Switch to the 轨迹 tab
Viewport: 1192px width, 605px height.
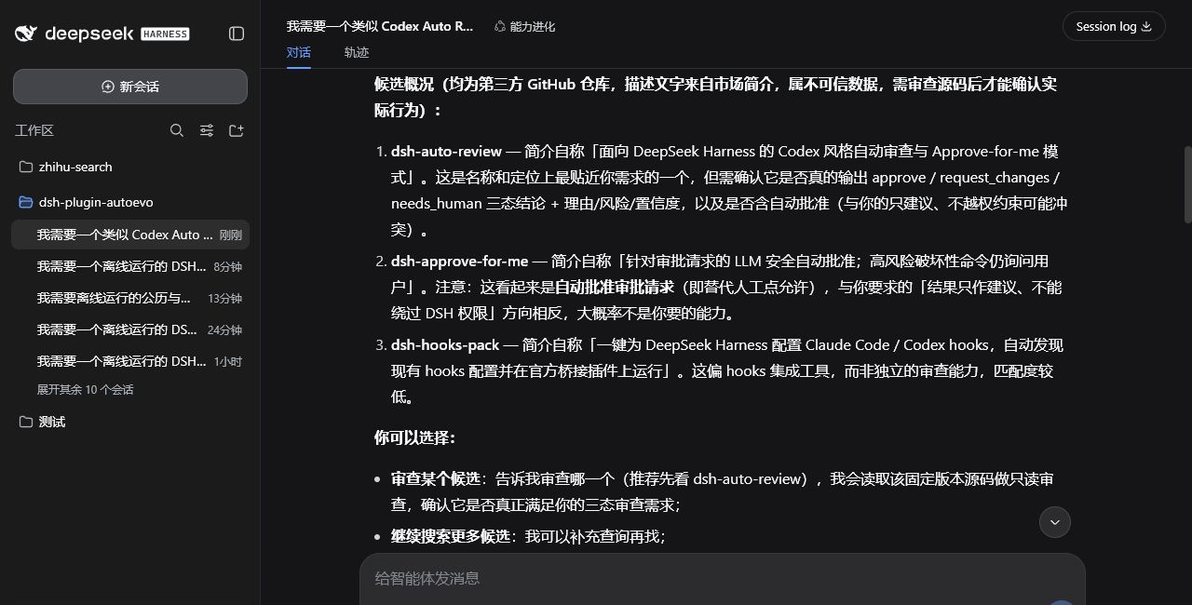coord(357,53)
